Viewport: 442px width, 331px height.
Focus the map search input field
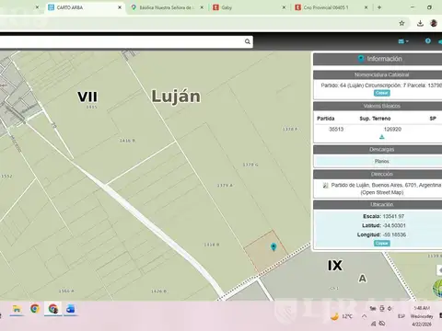[122, 41]
